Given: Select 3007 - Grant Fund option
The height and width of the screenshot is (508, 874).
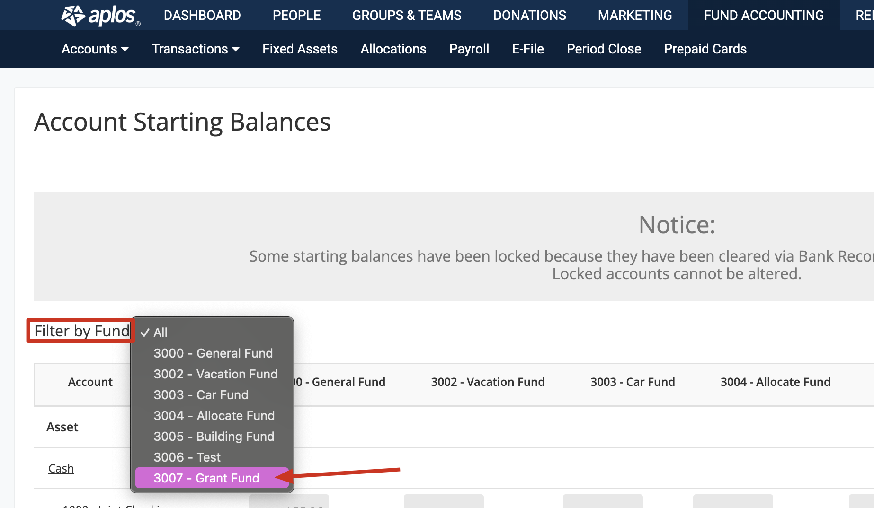Looking at the screenshot, I should coord(206,478).
